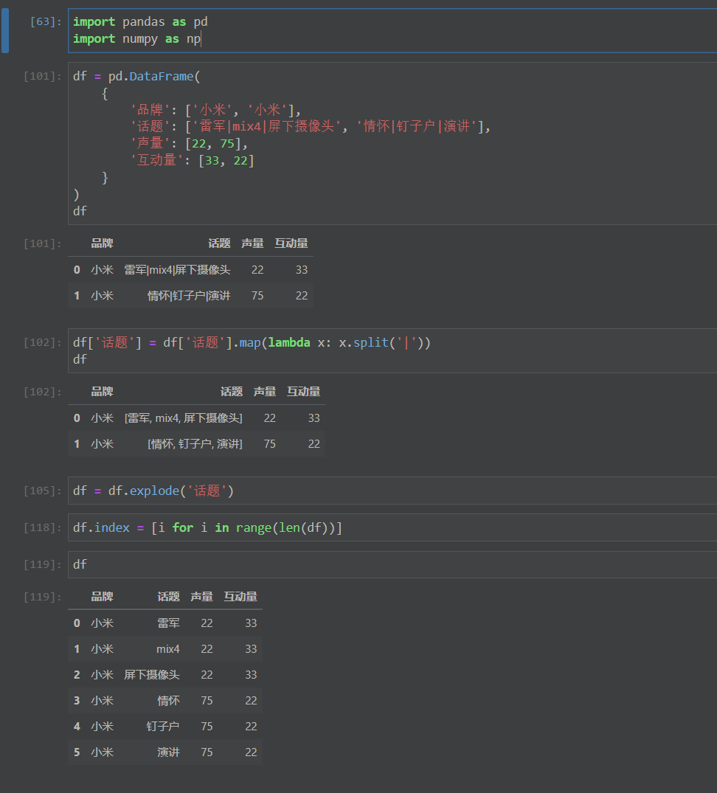Click the 雷军 cell in the exploded table

pos(168,623)
